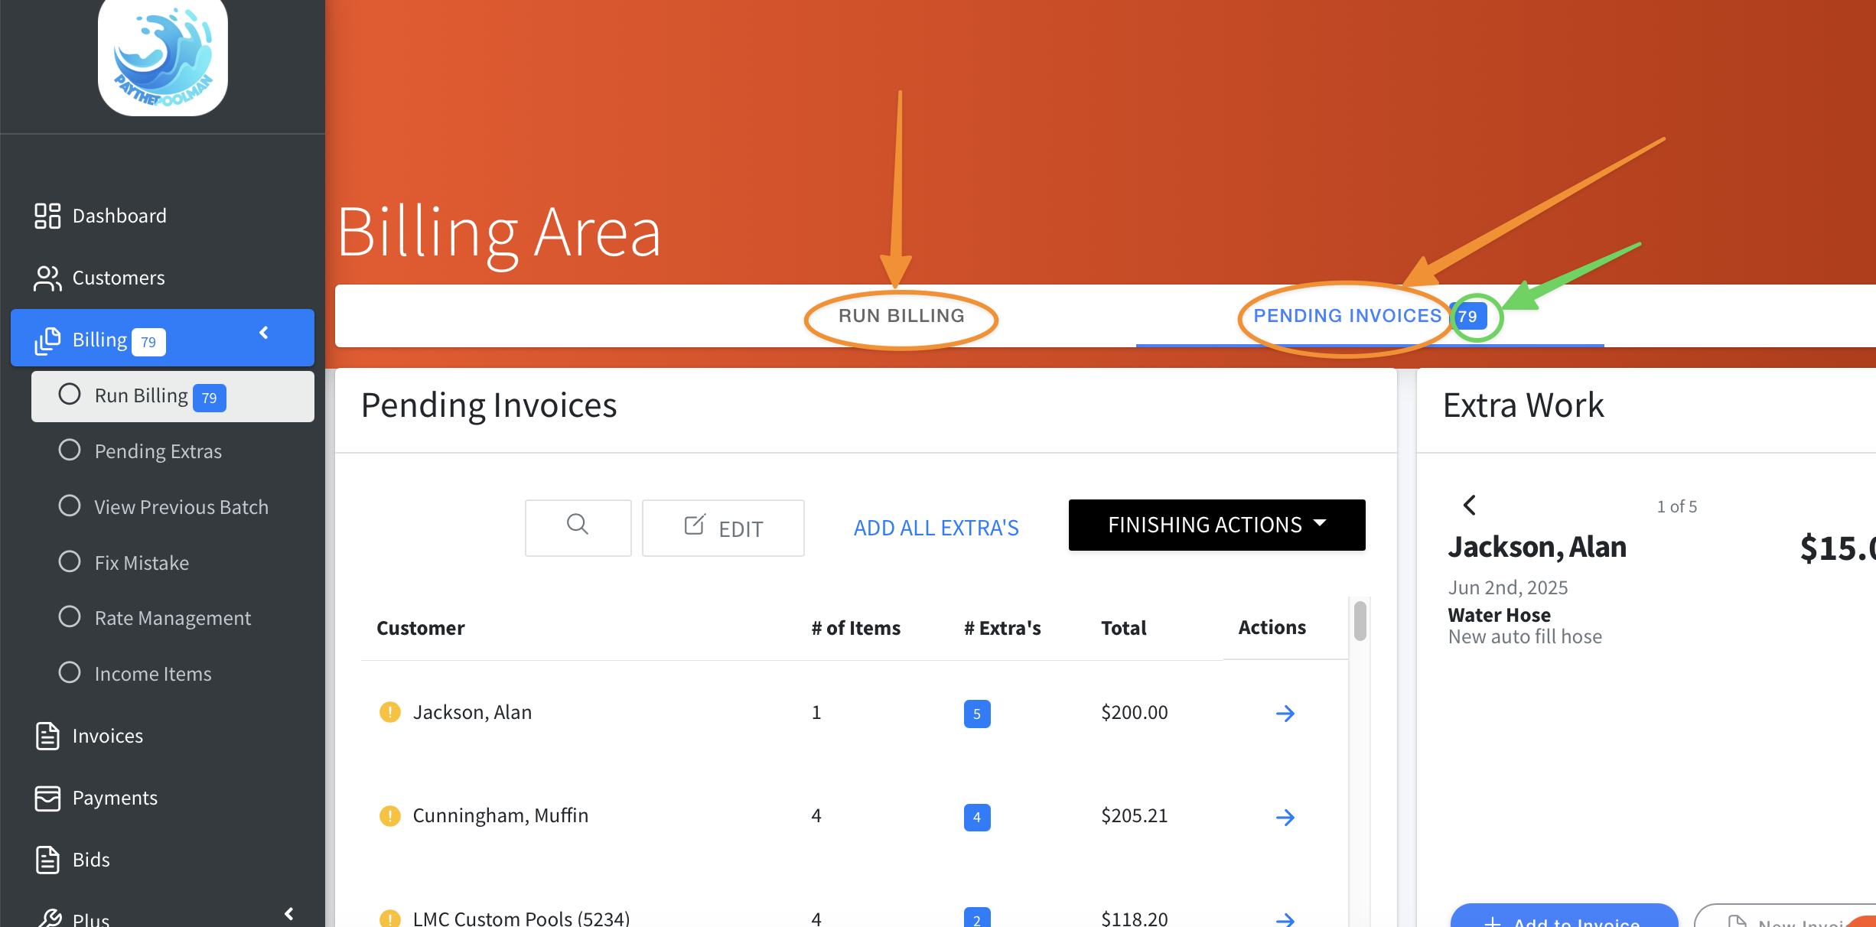This screenshot has width=1876, height=927.
Task: Select the Pending Invoices tab
Action: pyautogui.click(x=1347, y=316)
